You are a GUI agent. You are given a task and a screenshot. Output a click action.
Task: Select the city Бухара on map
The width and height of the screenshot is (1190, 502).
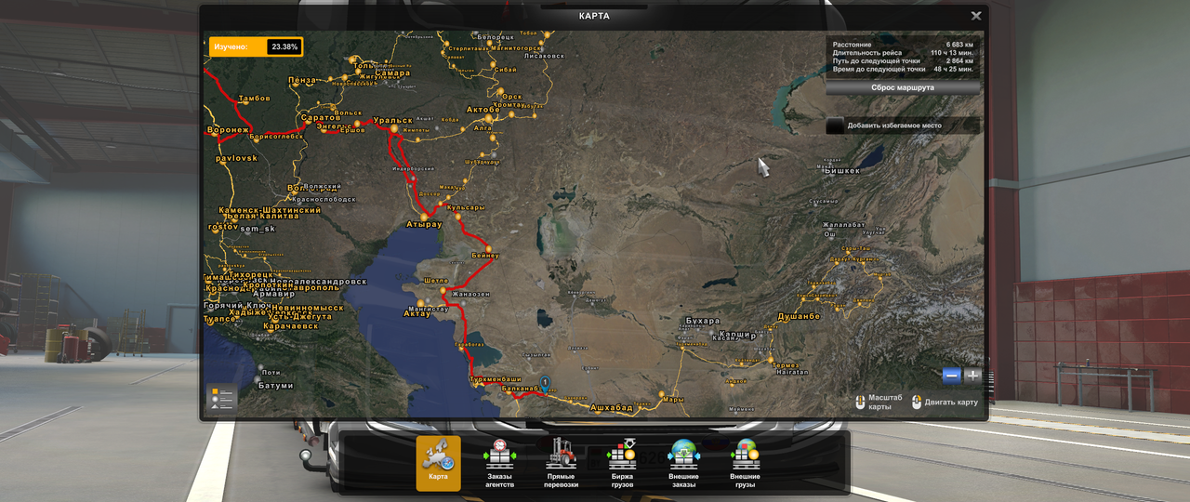pyautogui.click(x=702, y=322)
